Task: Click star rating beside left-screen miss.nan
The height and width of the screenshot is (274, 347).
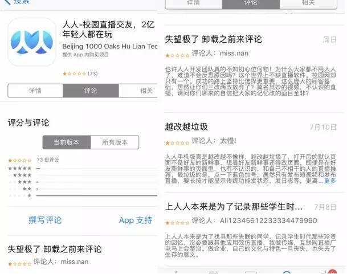Action: (x=20, y=264)
